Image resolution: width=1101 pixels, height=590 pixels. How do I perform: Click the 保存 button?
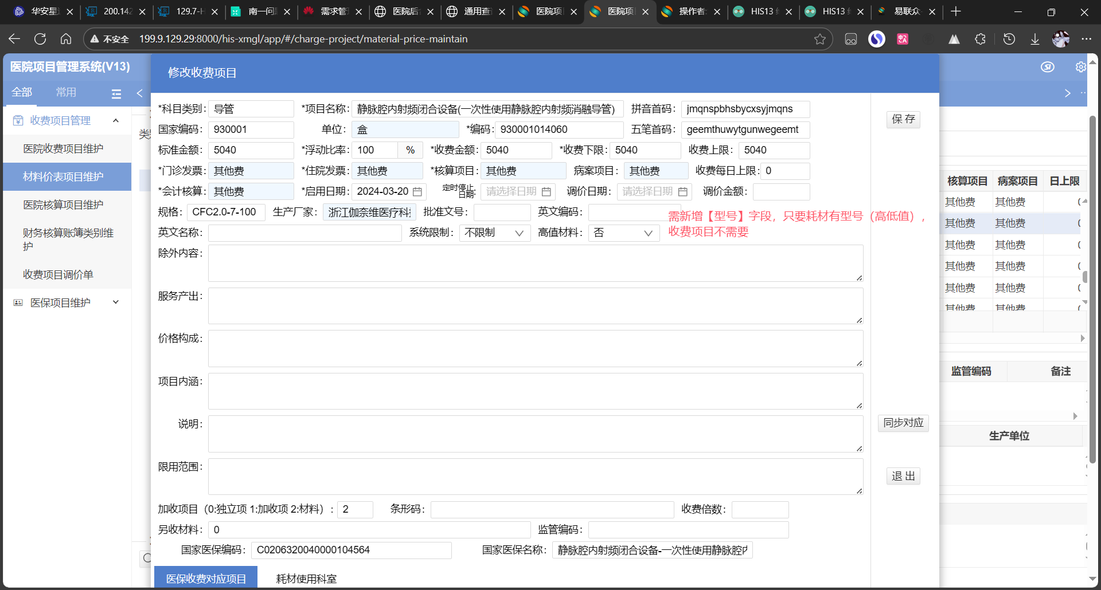point(904,119)
